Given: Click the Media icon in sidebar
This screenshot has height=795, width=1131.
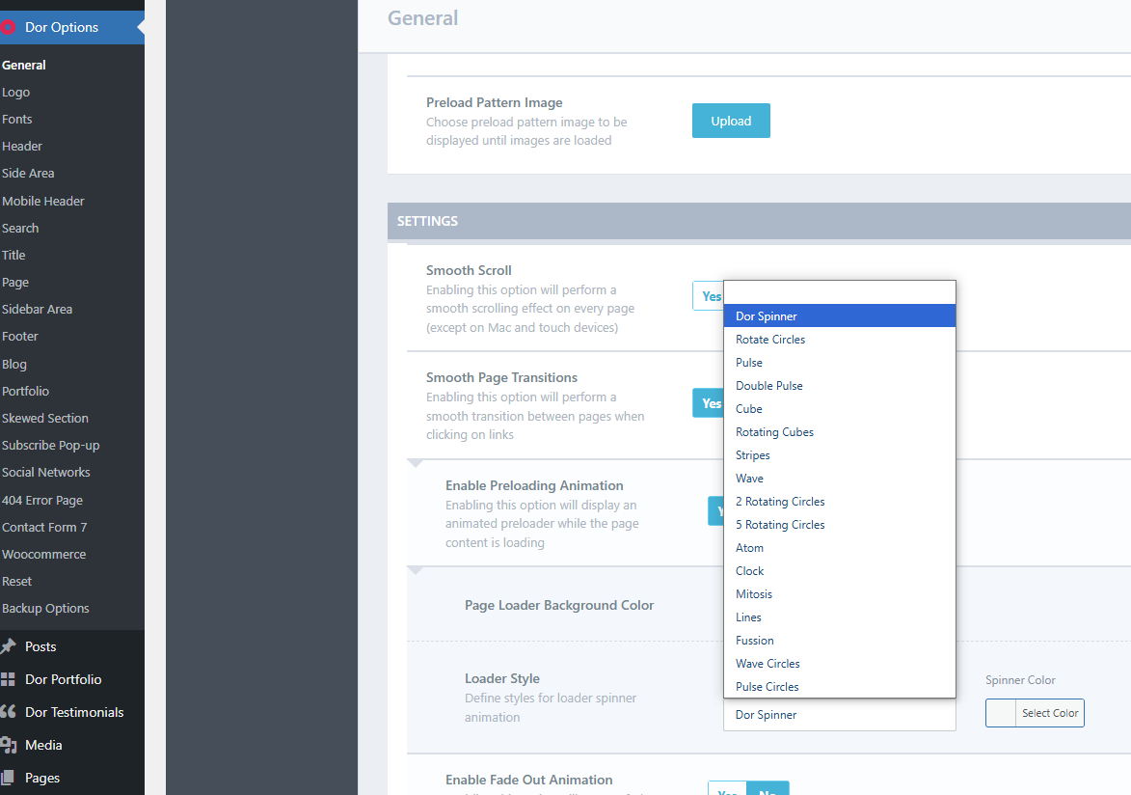Looking at the screenshot, I should [8, 745].
